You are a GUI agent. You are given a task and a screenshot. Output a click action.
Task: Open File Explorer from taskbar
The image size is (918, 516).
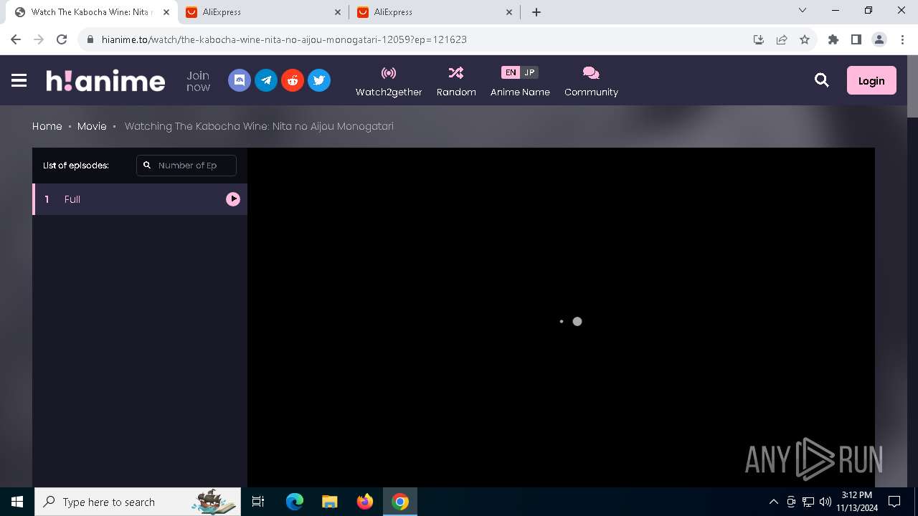[x=330, y=502]
